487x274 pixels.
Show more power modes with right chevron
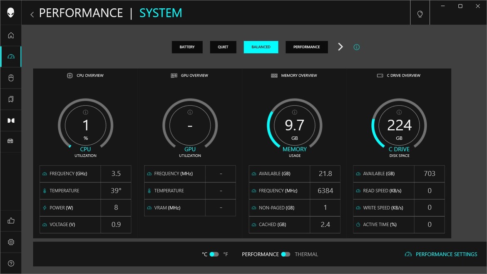click(x=340, y=47)
